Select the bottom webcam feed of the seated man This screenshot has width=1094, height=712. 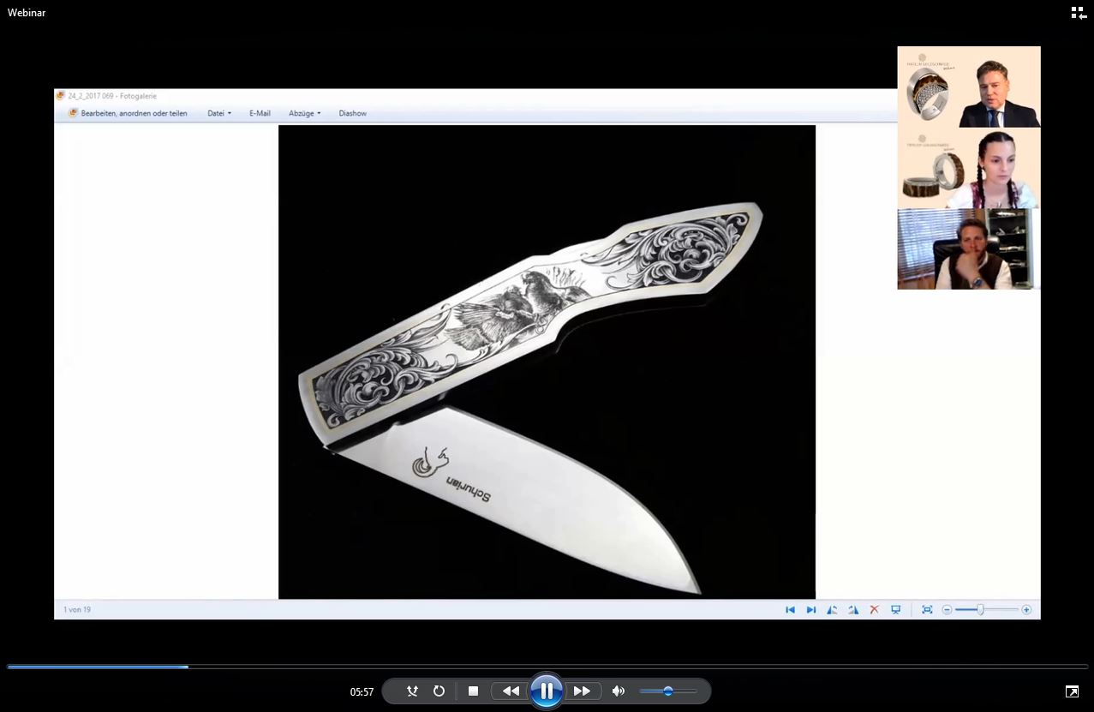point(969,249)
